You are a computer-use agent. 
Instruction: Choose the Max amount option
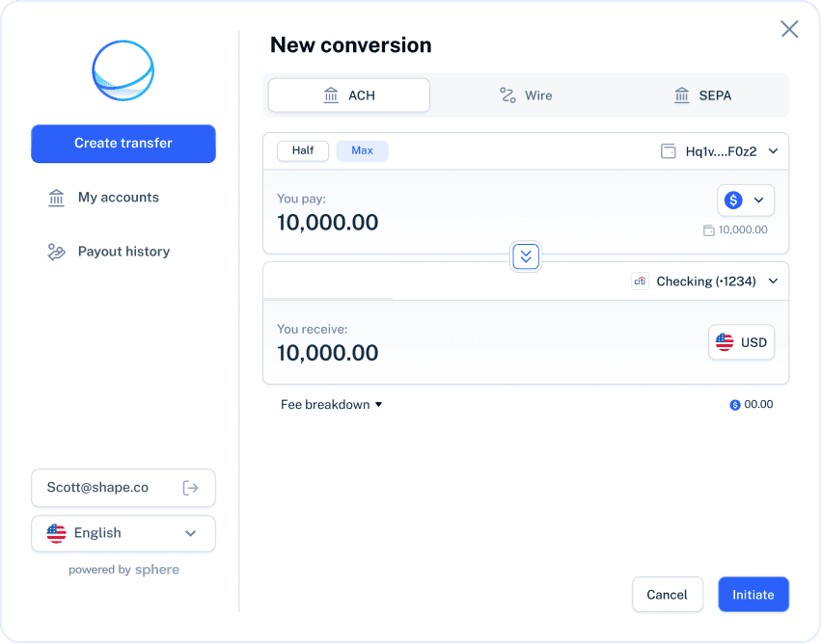pyautogui.click(x=363, y=150)
